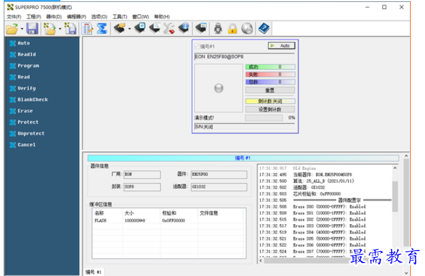Click Cancel in the left sidebar
Viewport: 425px width, 276px height.
[27, 145]
